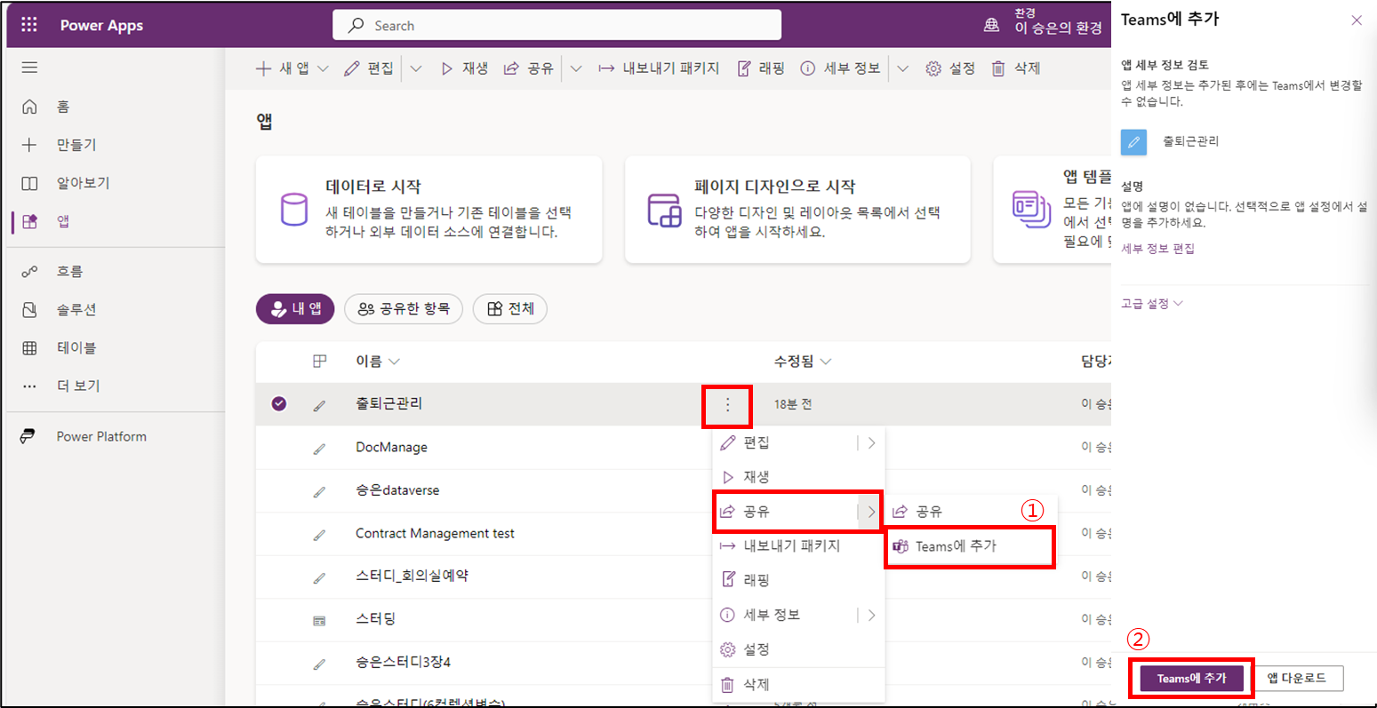Image resolution: width=1377 pixels, height=708 pixels.
Task: Expand the dropdown chevron next to 공유
Action: click(575, 68)
